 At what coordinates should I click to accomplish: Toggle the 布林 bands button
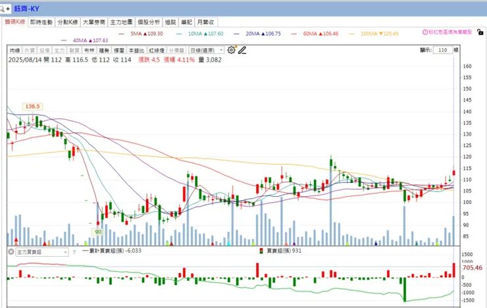[x=89, y=50]
